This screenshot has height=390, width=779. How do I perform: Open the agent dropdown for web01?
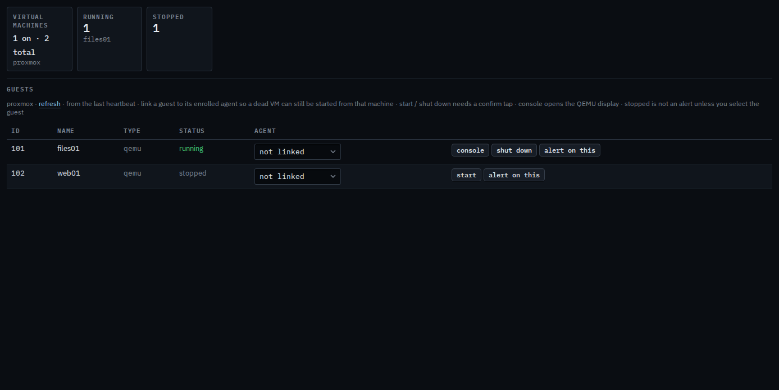[298, 176]
